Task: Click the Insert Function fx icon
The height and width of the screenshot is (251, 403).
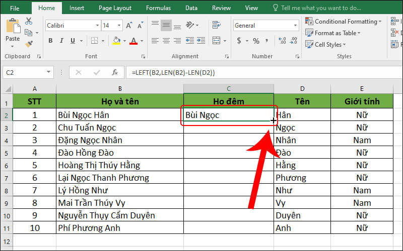Action: click(115, 72)
